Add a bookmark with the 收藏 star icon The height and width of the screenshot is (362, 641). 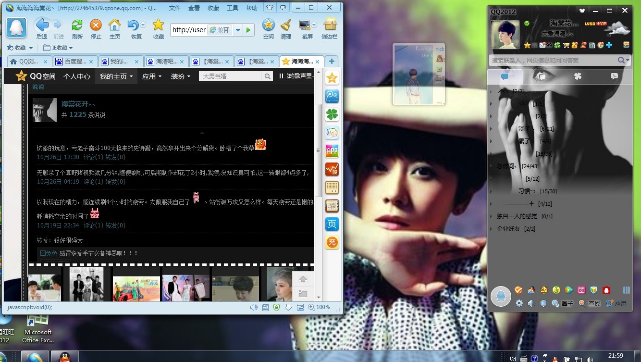point(158,25)
